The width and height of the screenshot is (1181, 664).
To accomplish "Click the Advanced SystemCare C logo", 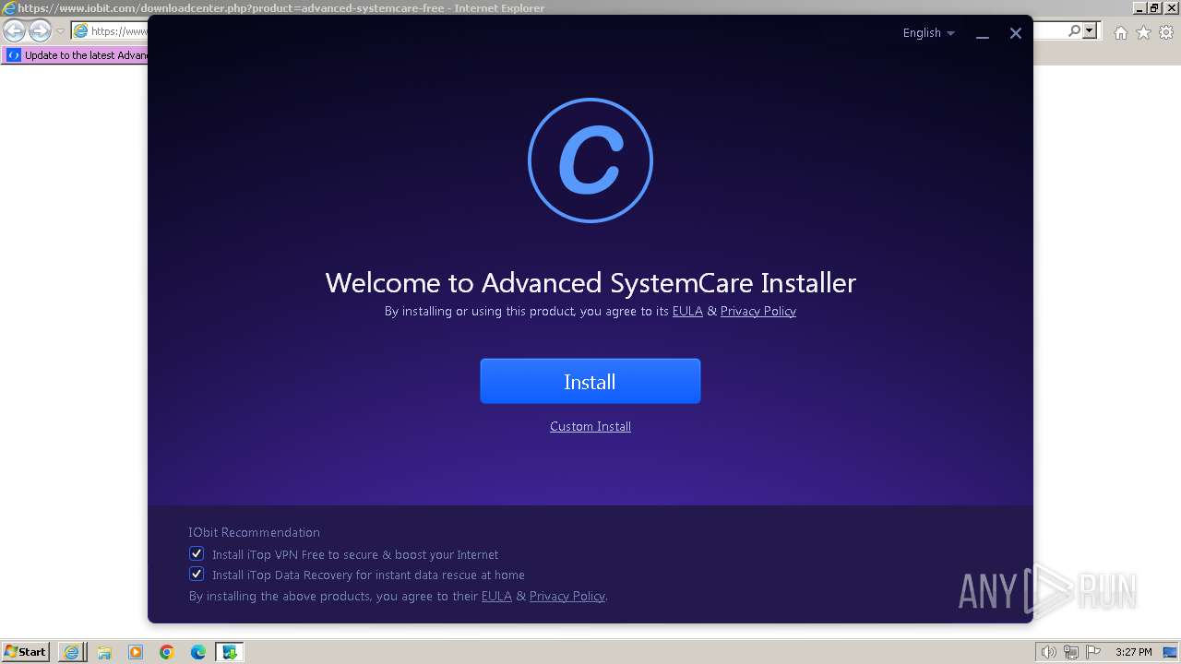I will (x=590, y=160).
